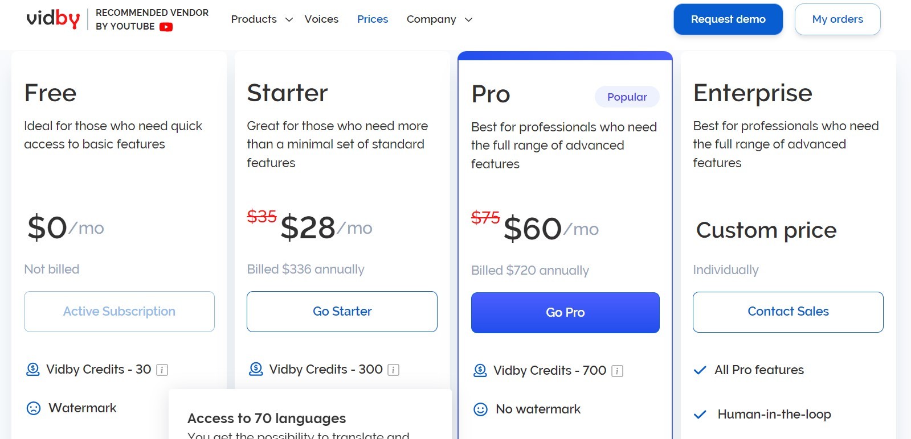Click the smiley No watermark icon on Pro plan
The image size is (911, 439).
(x=480, y=409)
